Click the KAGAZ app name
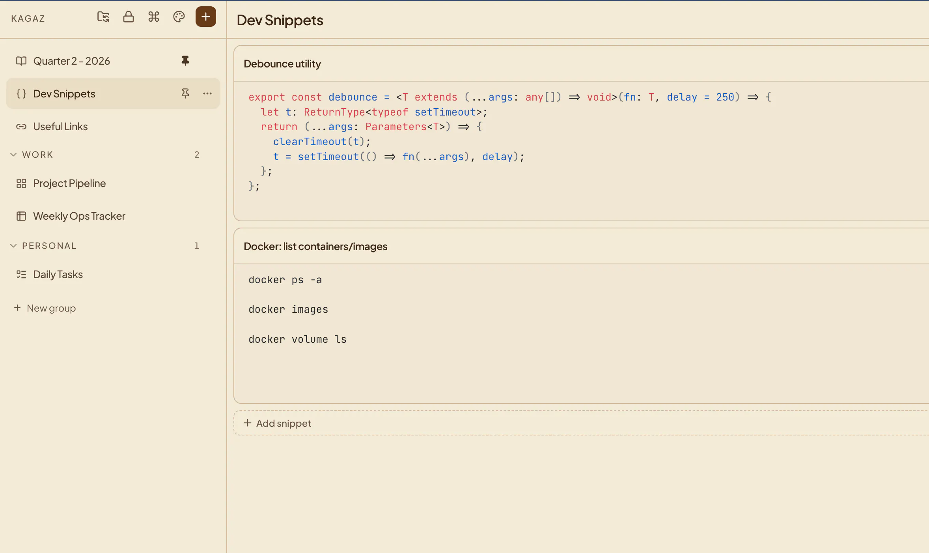The image size is (929, 553). point(28,19)
